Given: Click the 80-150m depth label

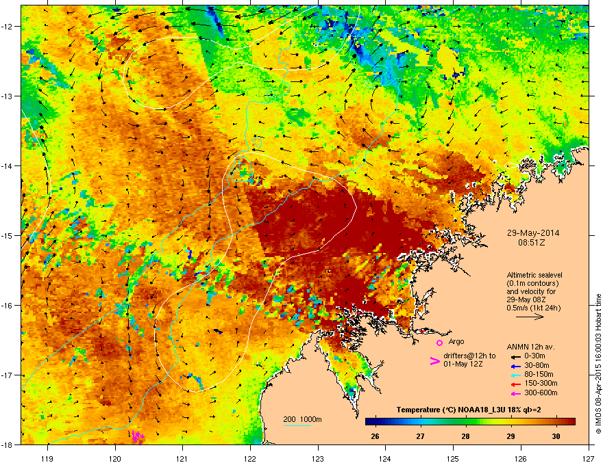Looking at the screenshot, I should tap(539, 375).
